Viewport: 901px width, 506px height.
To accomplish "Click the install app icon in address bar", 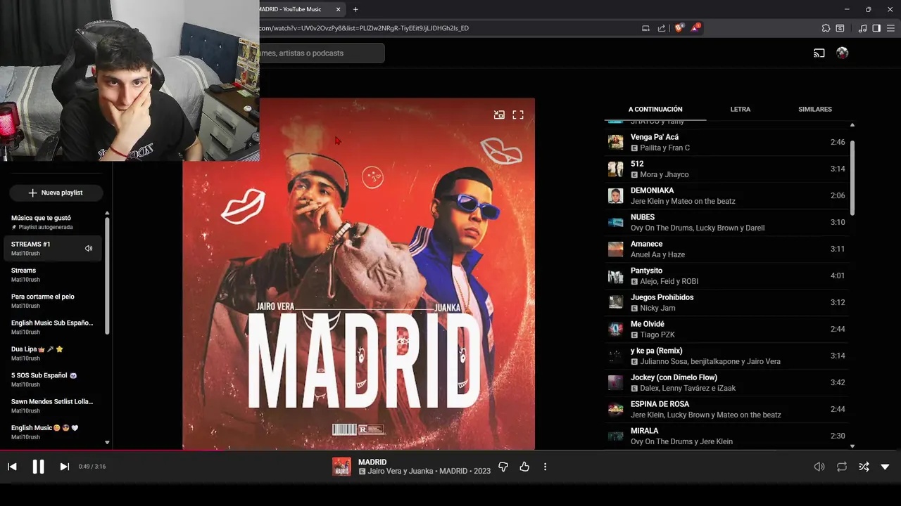I will click(x=645, y=28).
